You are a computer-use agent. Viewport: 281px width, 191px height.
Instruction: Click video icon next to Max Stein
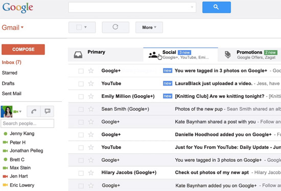(6, 168)
